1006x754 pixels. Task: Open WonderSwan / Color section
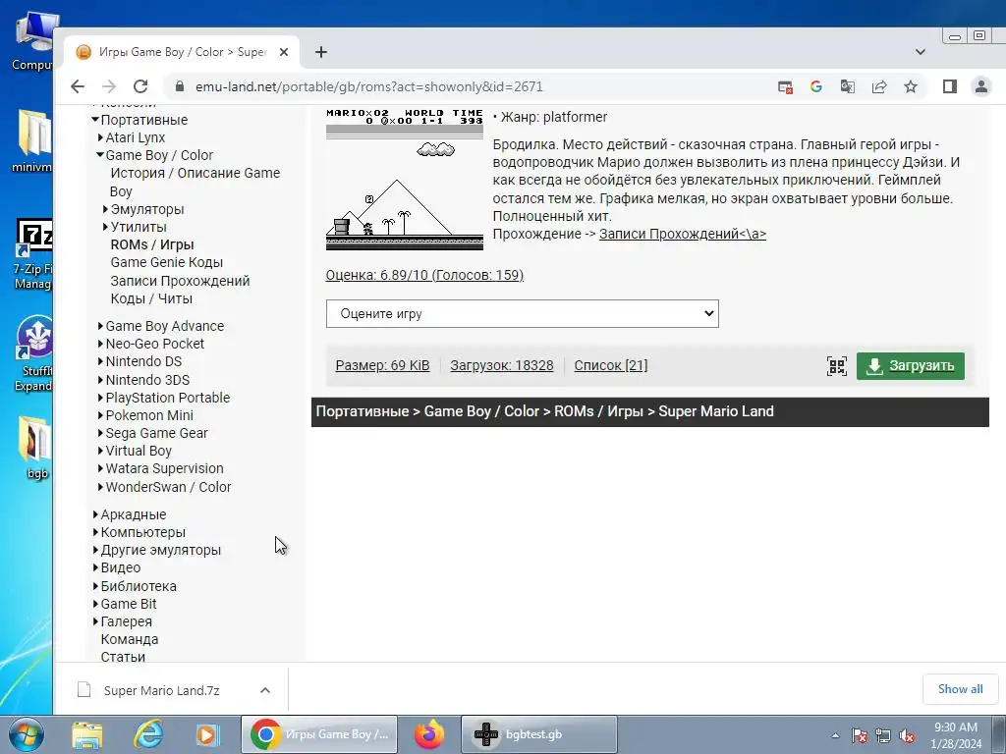[x=168, y=487]
